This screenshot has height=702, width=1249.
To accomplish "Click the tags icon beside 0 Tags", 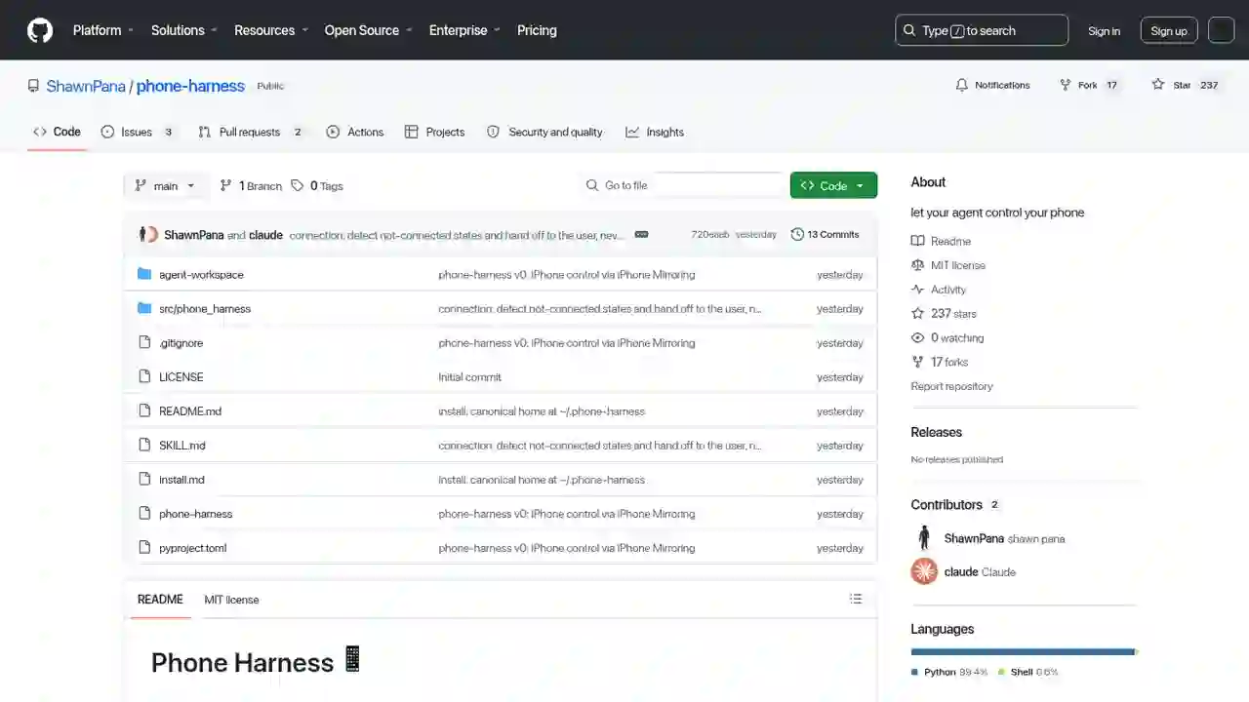I will [298, 185].
